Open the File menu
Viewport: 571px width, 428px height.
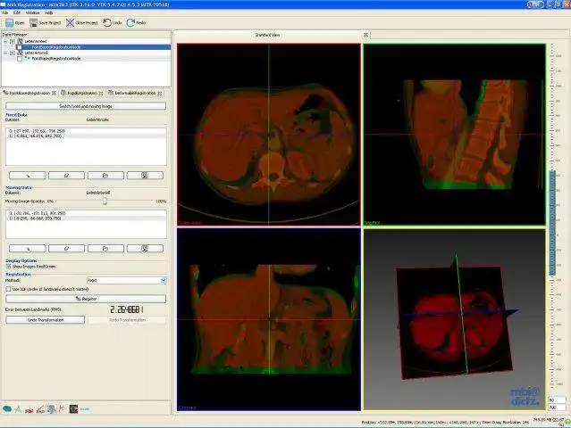pyautogui.click(x=5, y=12)
